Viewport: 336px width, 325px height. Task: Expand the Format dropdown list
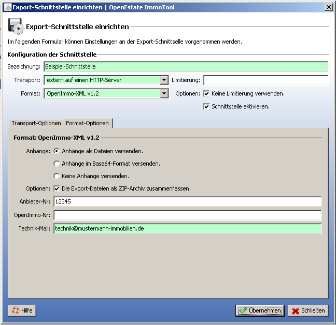pyautogui.click(x=164, y=94)
